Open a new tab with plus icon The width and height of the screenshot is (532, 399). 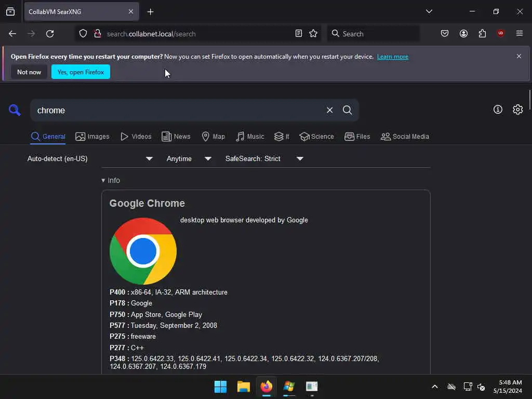pyautogui.click(x=150, y=12)
